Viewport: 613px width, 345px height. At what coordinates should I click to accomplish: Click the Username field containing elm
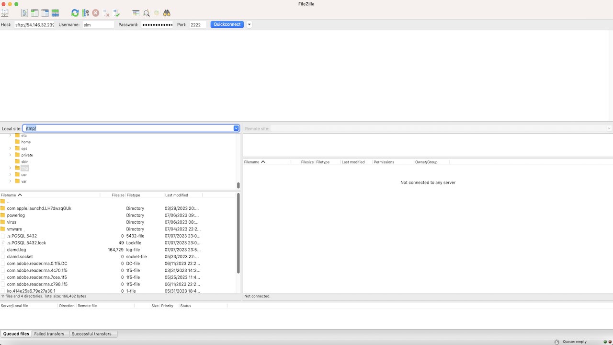(98, 24)
